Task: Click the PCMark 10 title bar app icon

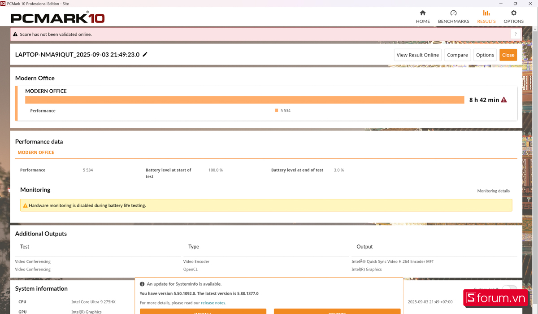Action: pyautogui.click(x=3, y=3)
